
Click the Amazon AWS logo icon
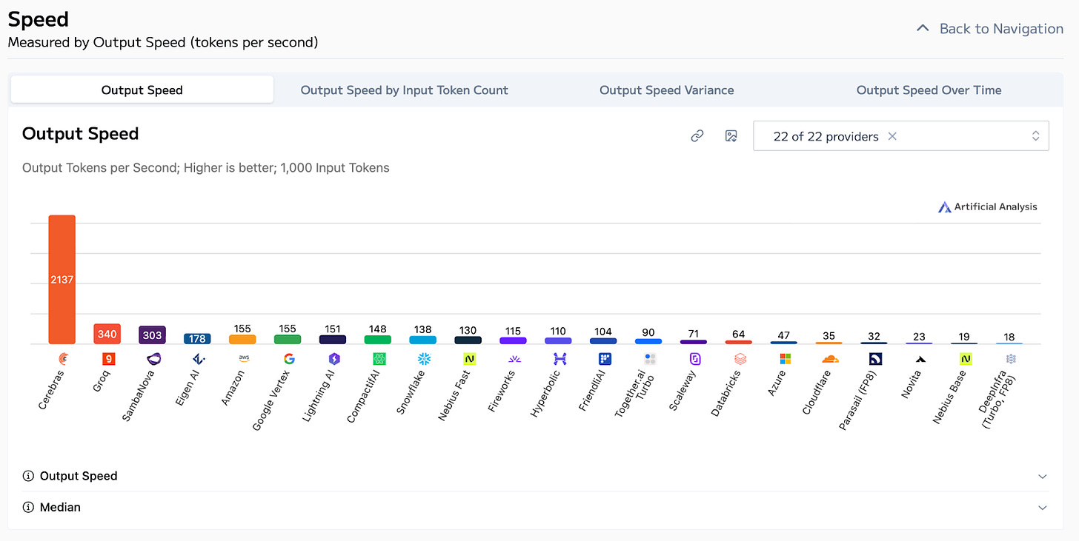click(243, 359)
